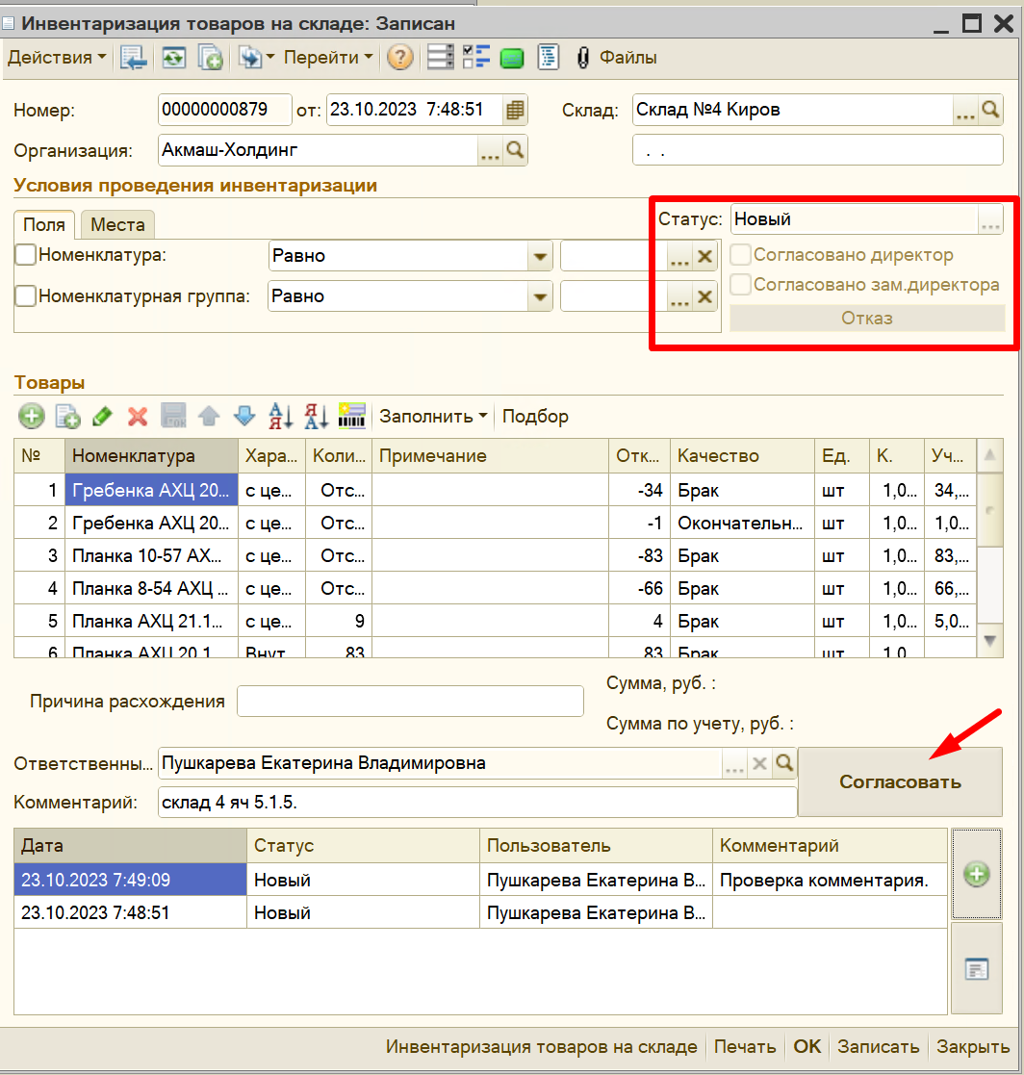Open Действия dropdown menu
The width and height of the screenshot is (1024, 1075).
point(57,58)
